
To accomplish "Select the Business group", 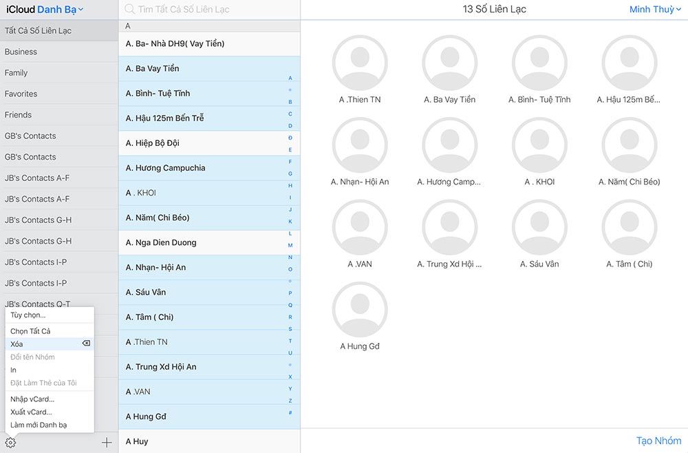I will [x=59, y=52].
